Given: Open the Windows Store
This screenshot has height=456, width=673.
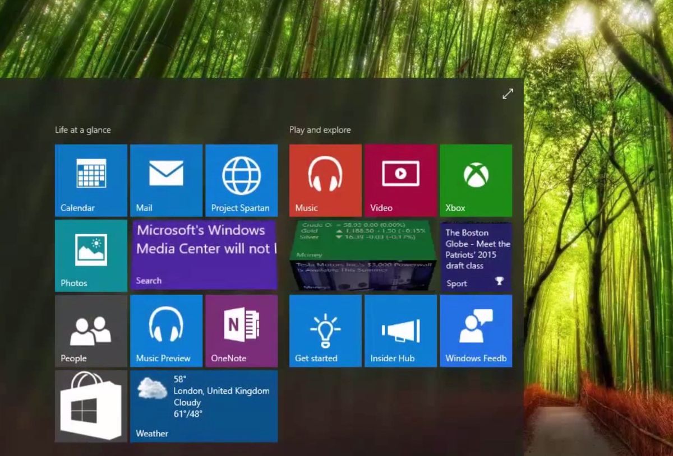Looking at the screenshot, I should [90, 406].
